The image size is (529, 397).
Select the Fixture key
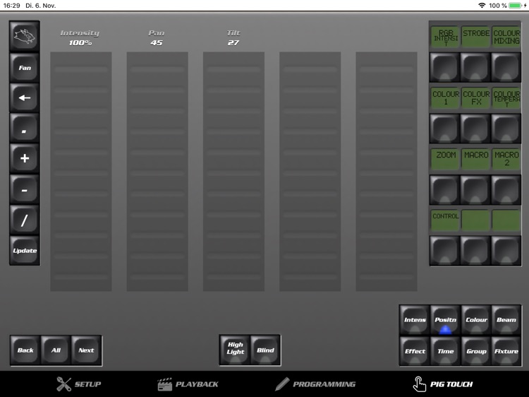click(x=506, y=350)
